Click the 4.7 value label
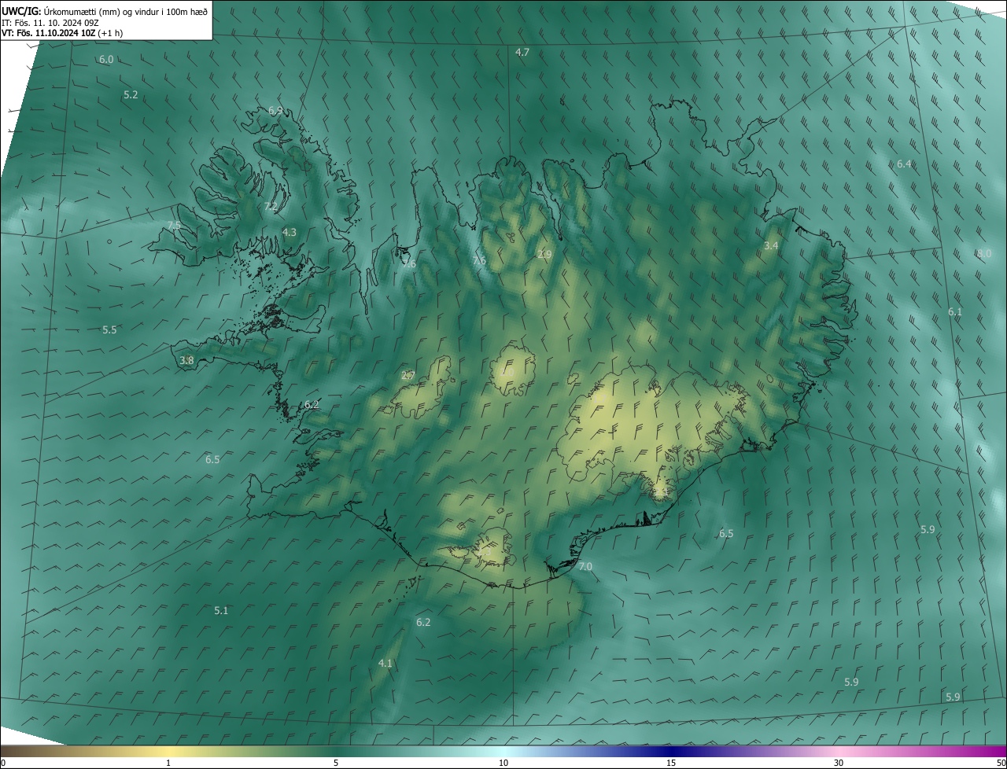 (x=522, y=52)
